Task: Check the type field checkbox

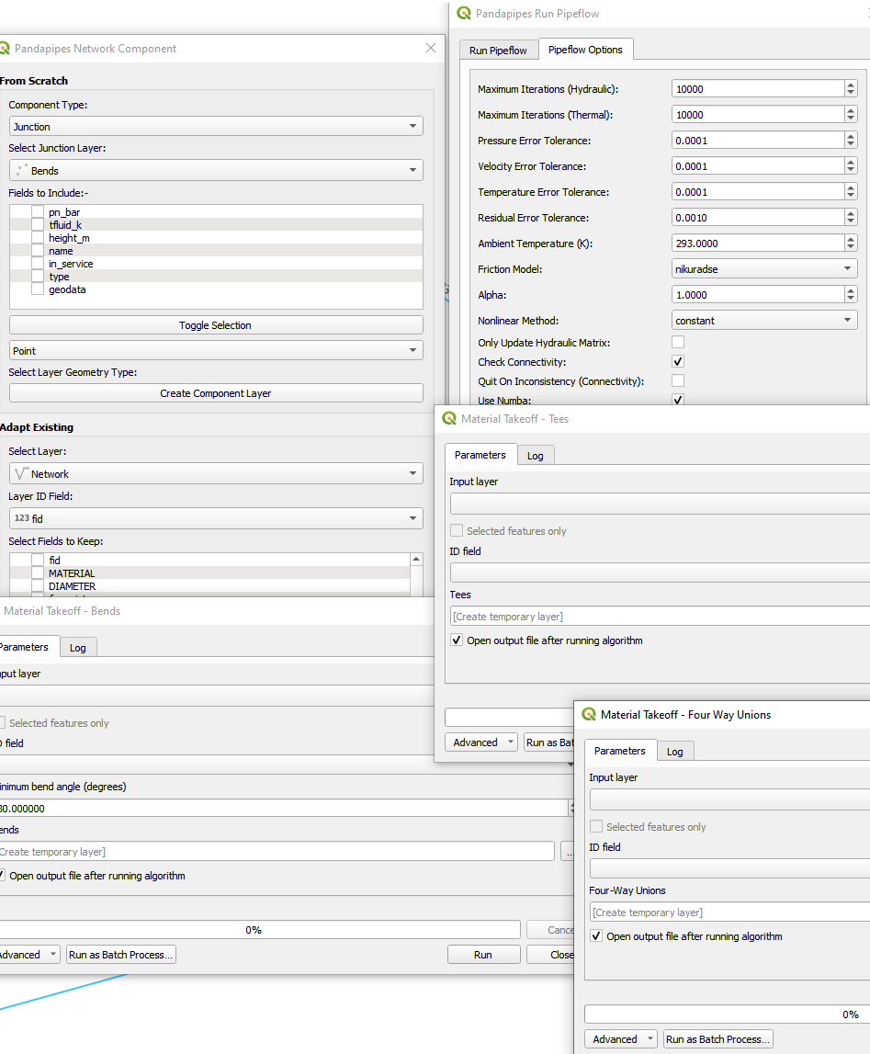Action: (x=38, y=277)
